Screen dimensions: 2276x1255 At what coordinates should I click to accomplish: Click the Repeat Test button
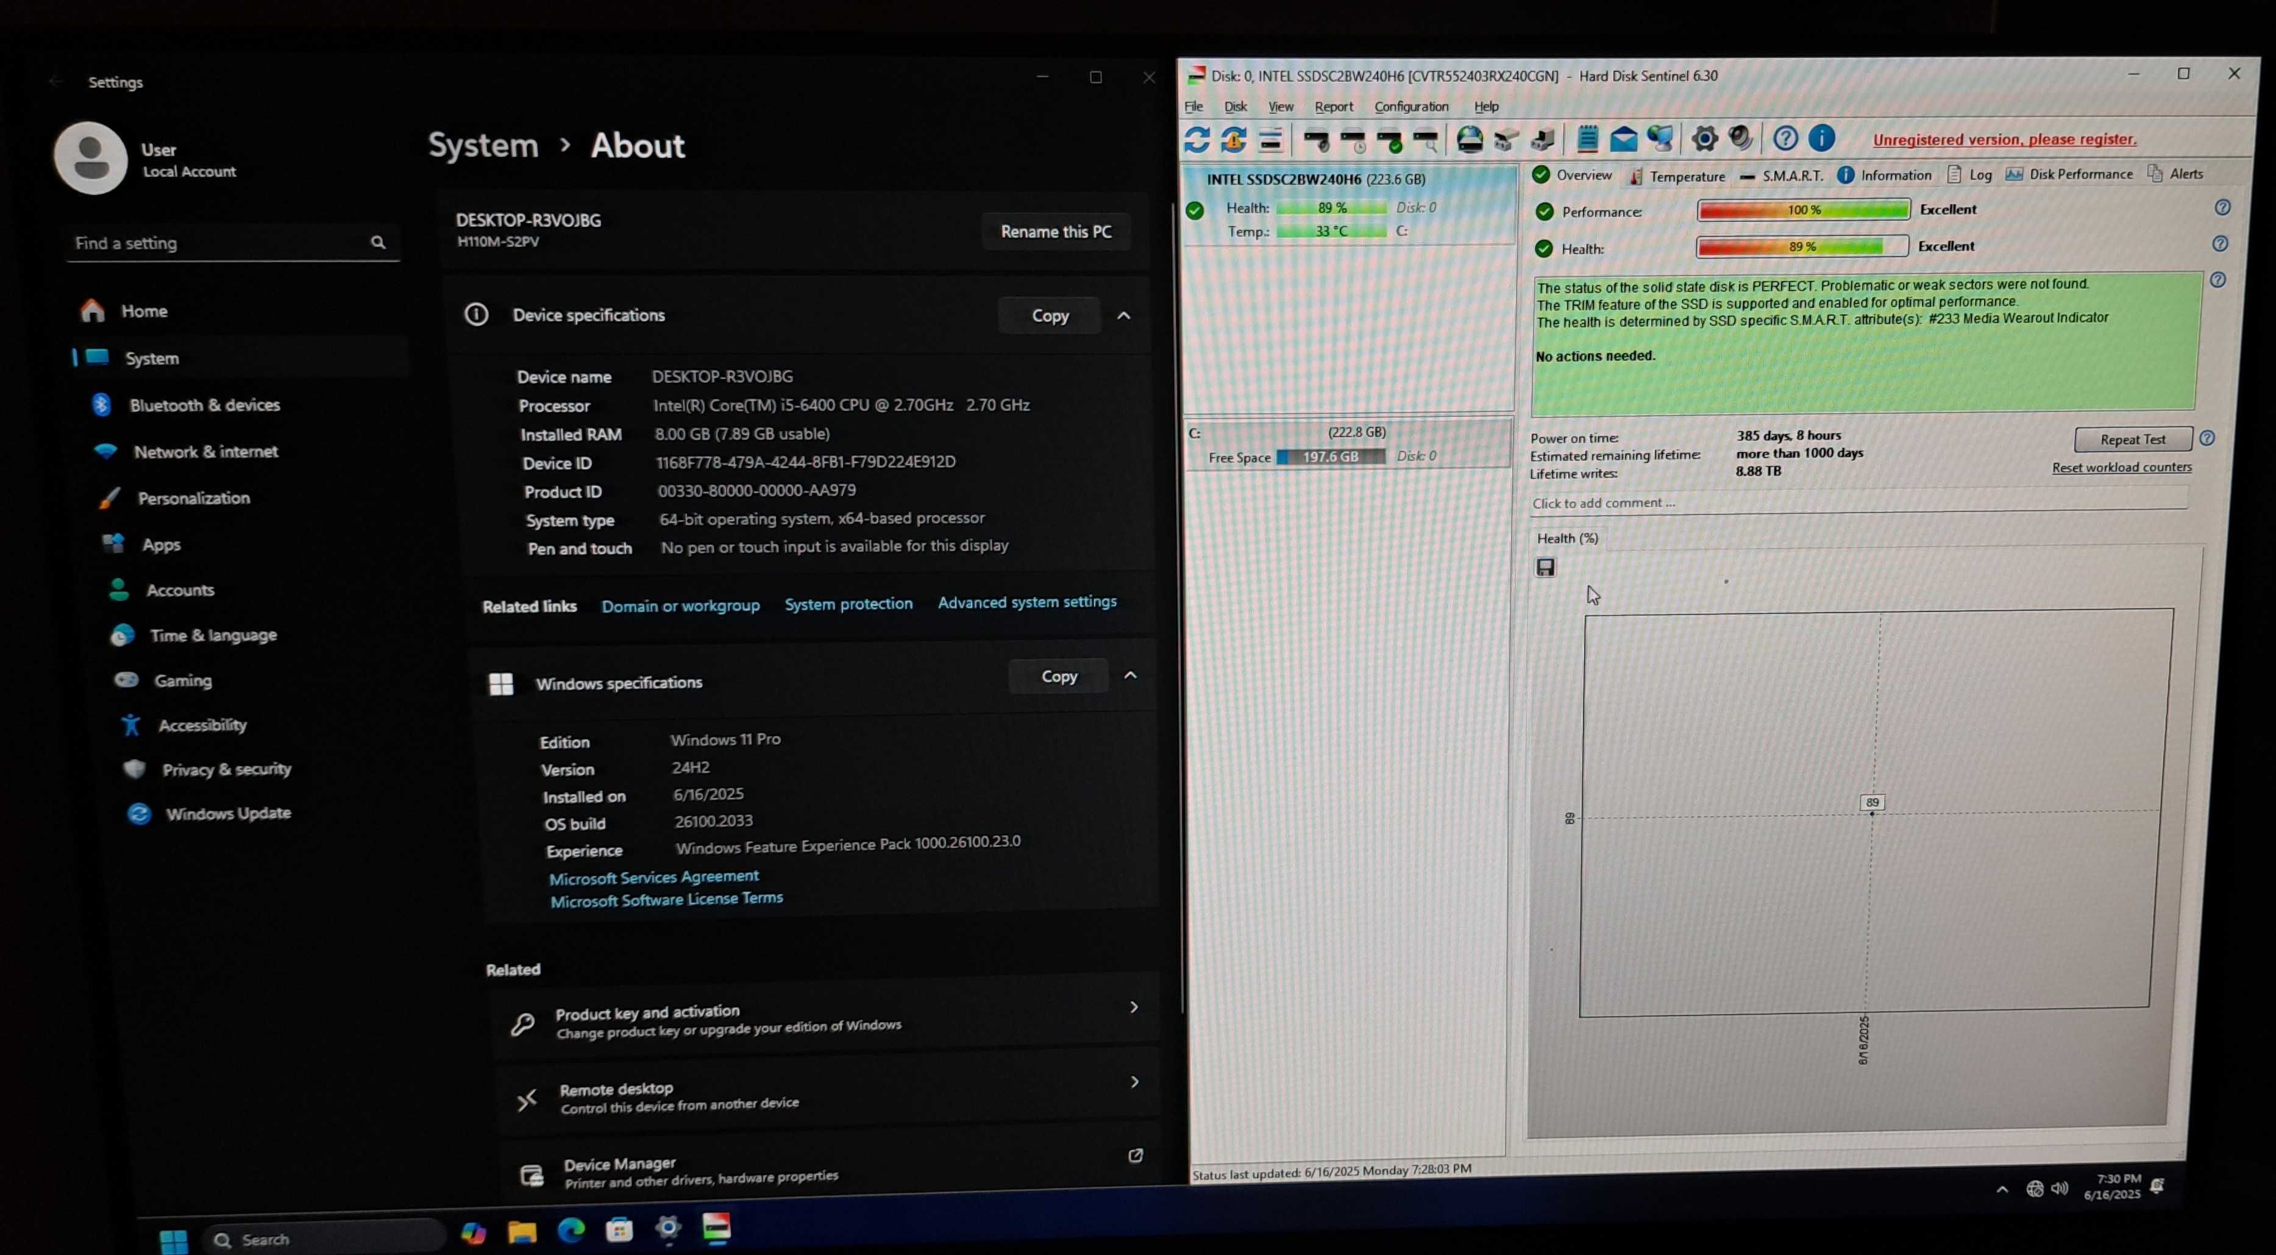[x=2133, y=439]
